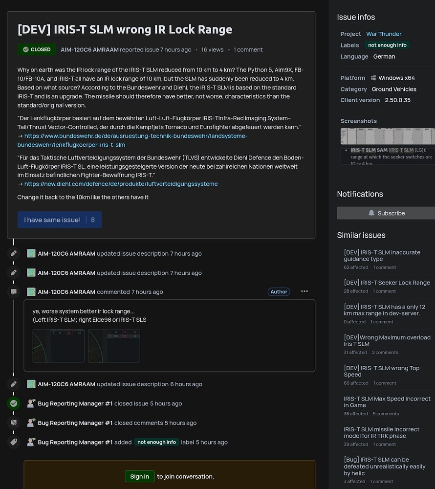Click the 'not enough info' label in sidebar
435x489 pixels.
point(387,45)
